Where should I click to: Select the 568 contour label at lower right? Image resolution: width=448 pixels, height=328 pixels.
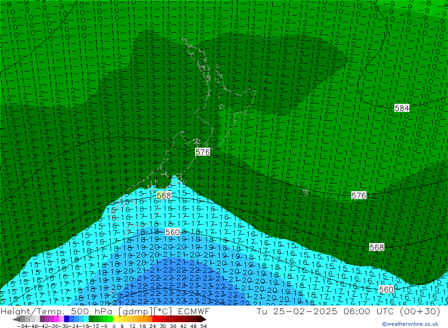(x=377, y=247)
